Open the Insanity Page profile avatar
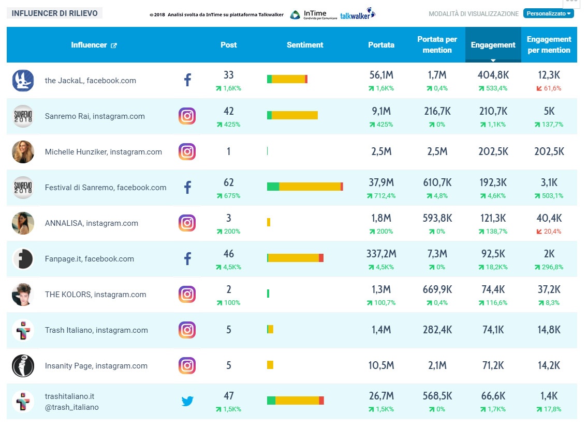The image size is (587, 431). pyautogui.click(x=23, y=365)
